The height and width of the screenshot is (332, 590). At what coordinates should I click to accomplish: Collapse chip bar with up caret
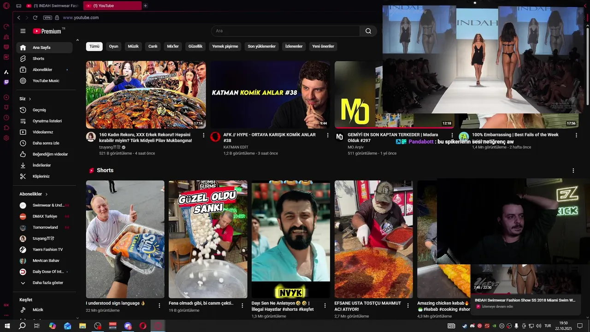click(77, 40)
